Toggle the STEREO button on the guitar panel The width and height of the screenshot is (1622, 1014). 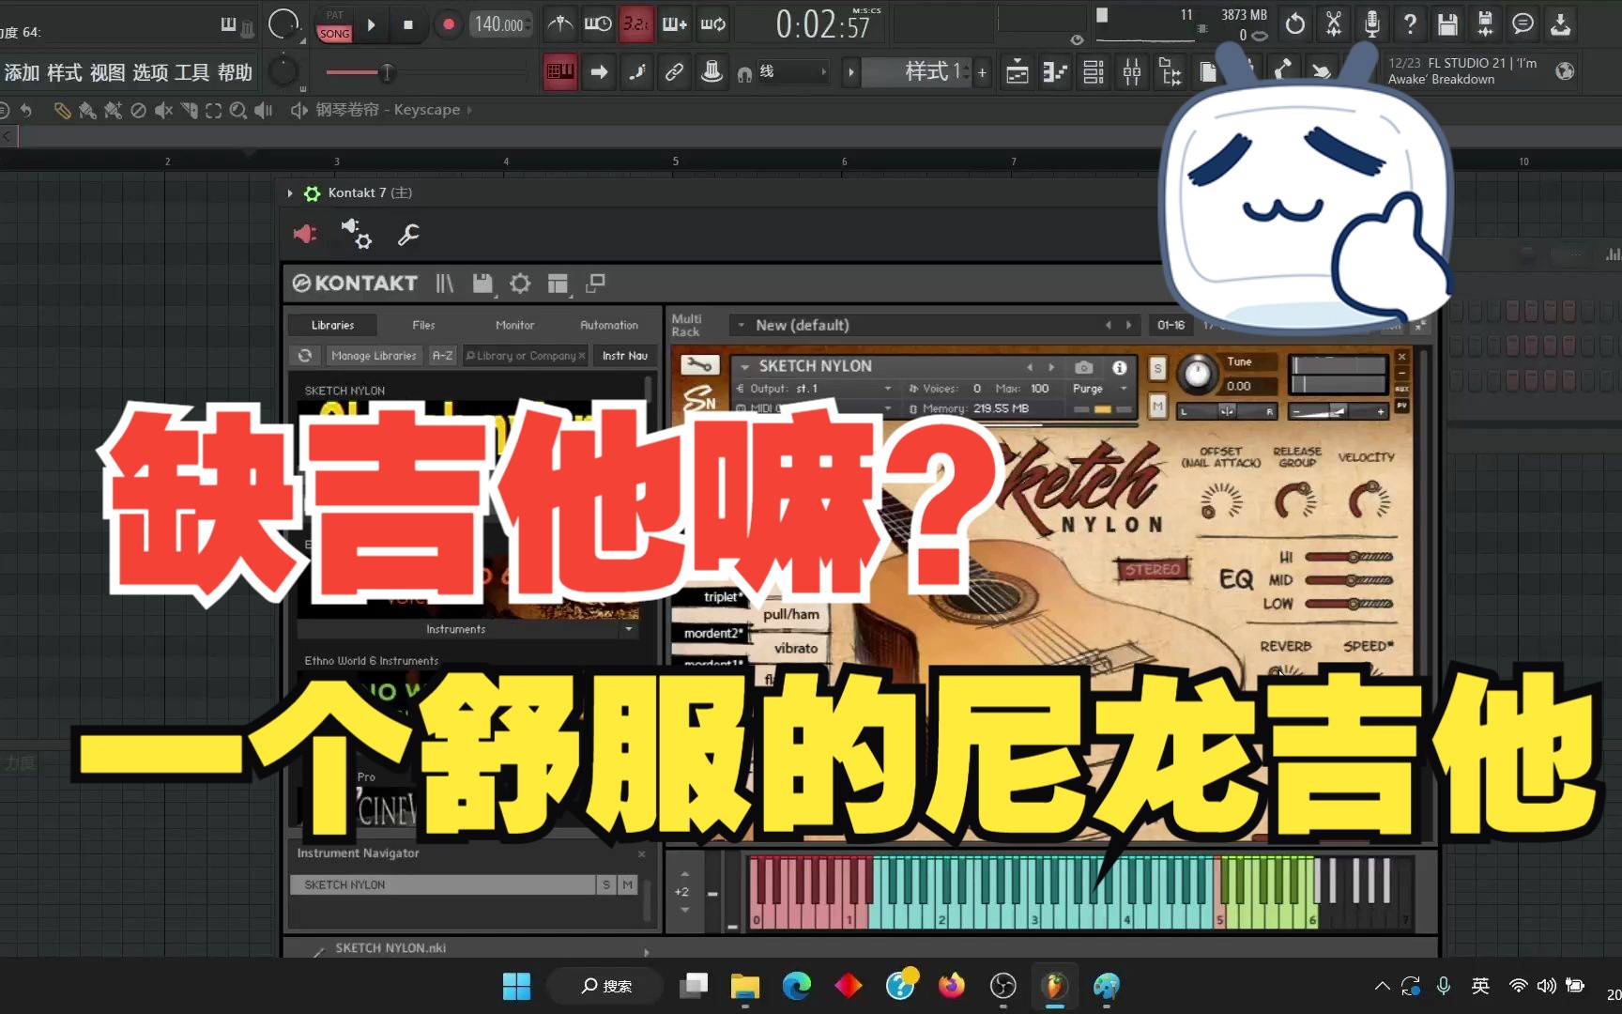(1153, 569)
